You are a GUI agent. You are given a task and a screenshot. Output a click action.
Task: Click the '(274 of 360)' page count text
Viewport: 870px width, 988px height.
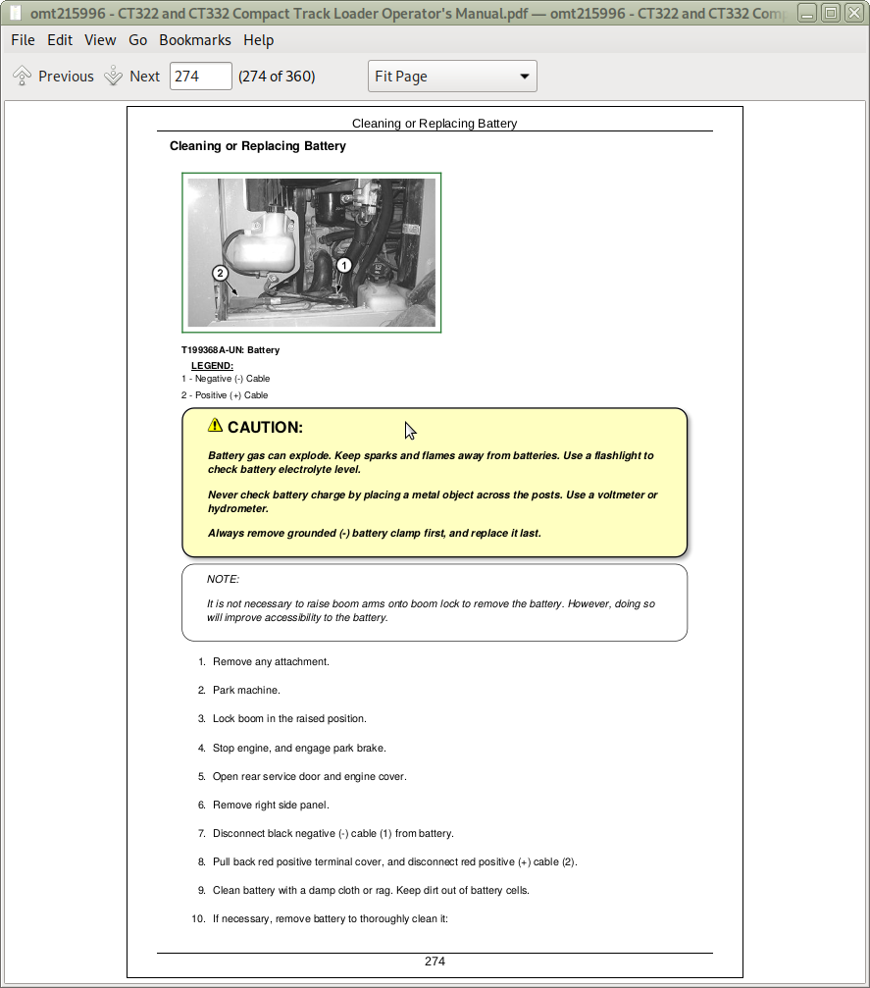277,77
